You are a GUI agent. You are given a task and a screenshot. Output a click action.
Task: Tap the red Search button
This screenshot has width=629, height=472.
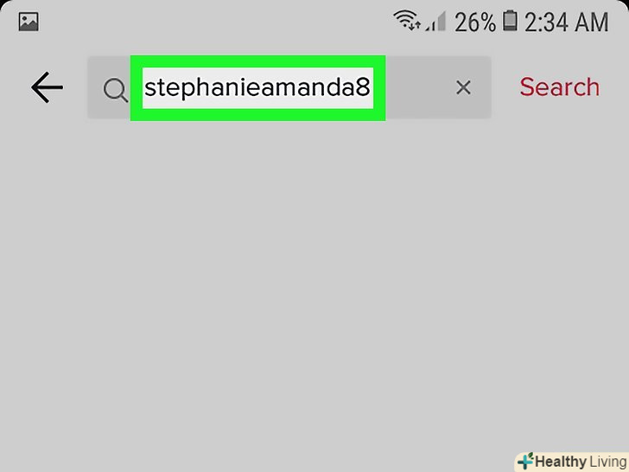tap(560, 87)
